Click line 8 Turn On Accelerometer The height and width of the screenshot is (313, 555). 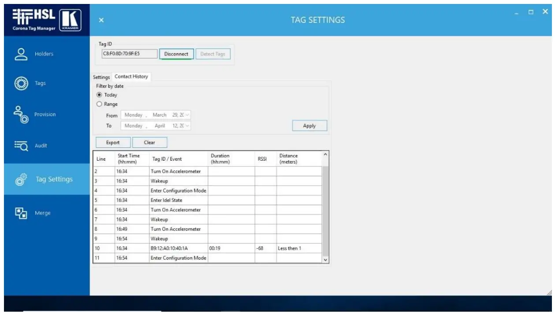[179, 229]
